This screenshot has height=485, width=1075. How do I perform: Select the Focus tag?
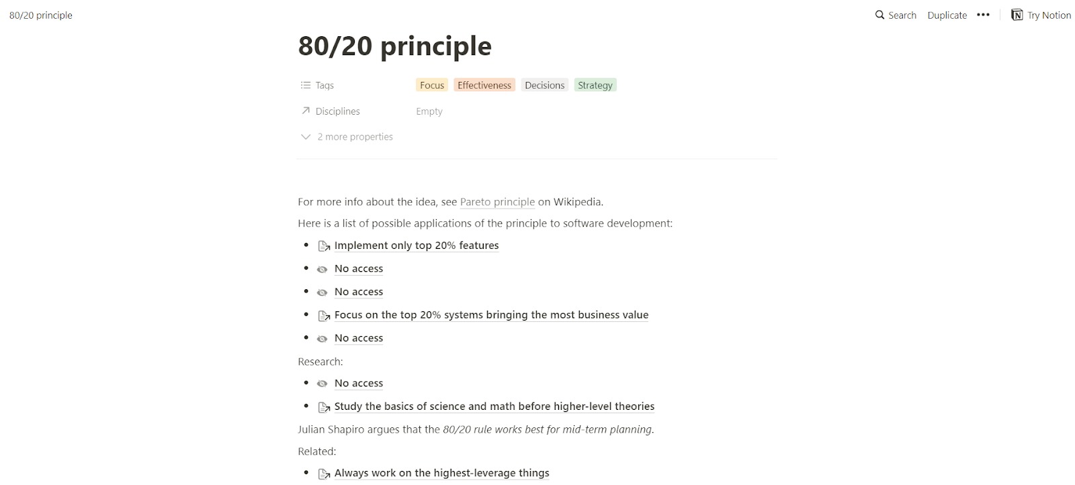tap(432, 85)
